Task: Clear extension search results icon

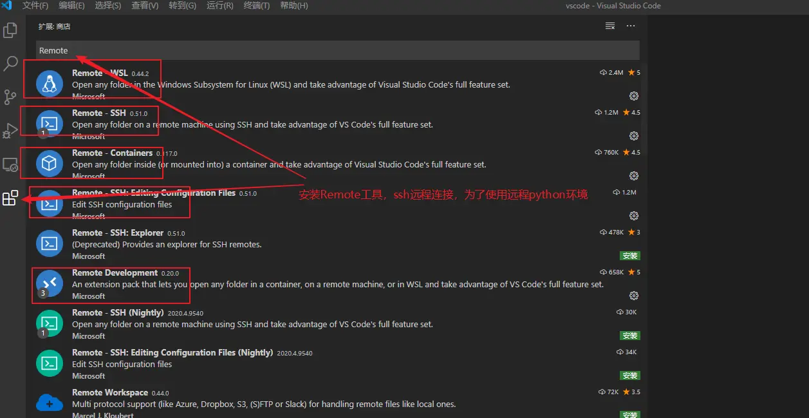Action: (x=610, y=26)
